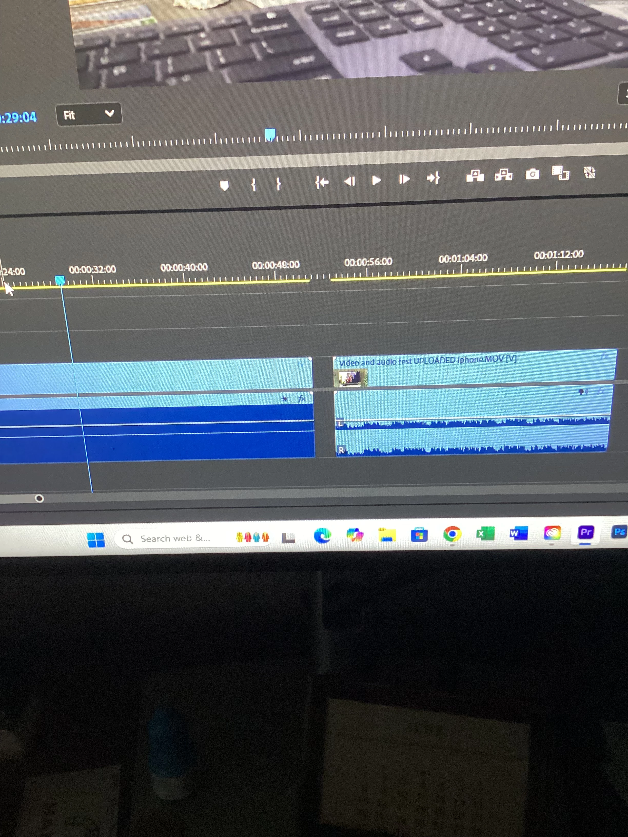Screen dimensions: 628x837
Task: Export frame with camera icon
Action: click(532, 174)
